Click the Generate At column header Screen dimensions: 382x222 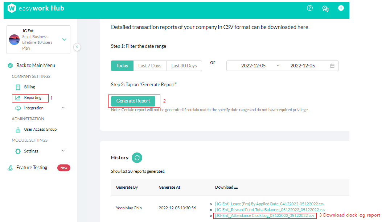coord(169,187)
